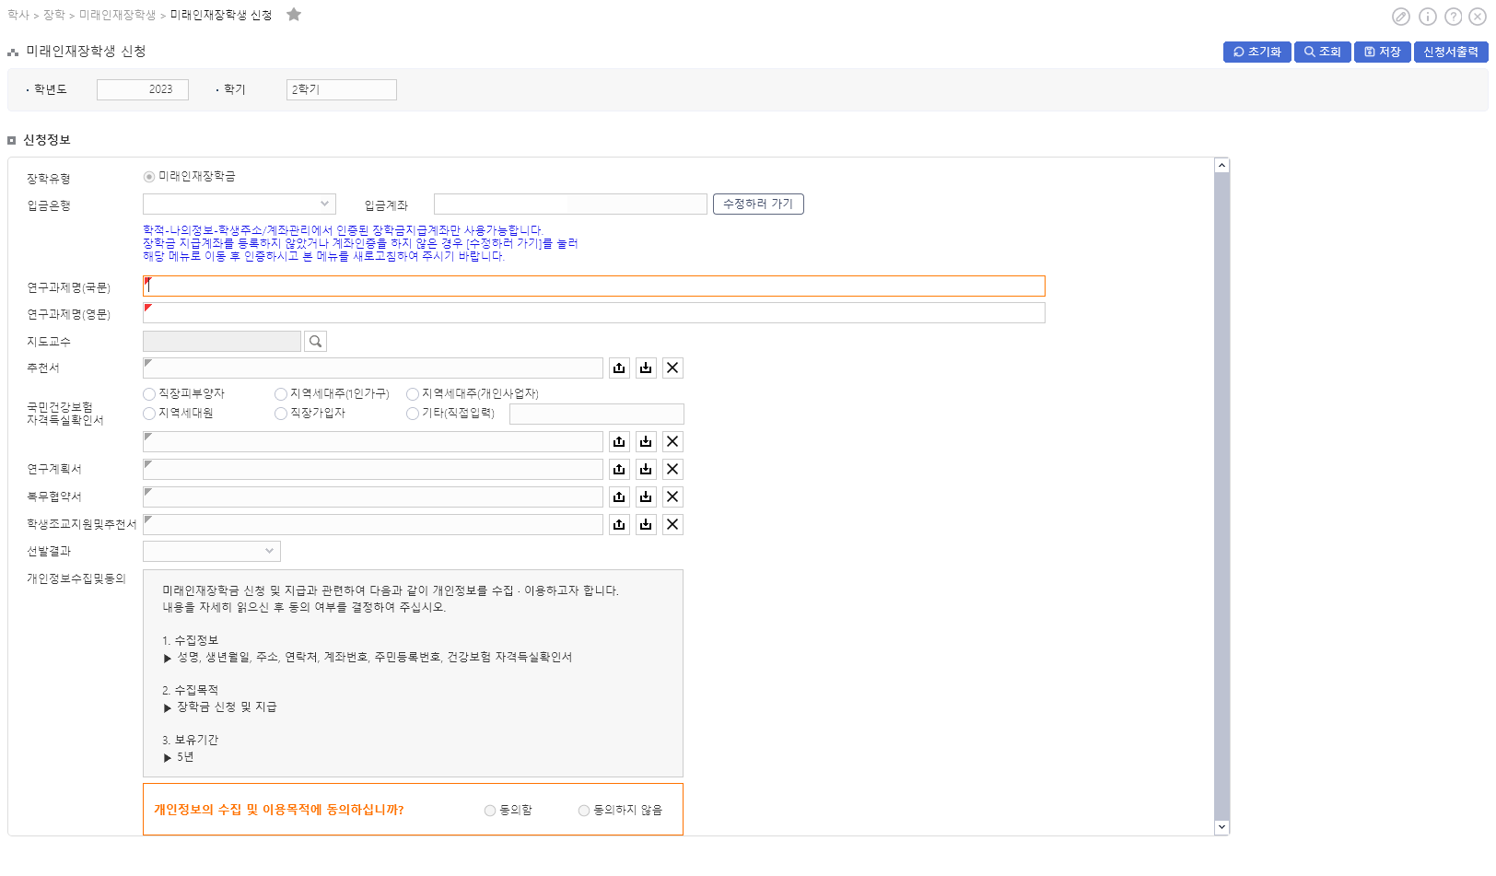Open the info icon at top right
Screen dimensions: 1496x876
(x=1427, y=17)
